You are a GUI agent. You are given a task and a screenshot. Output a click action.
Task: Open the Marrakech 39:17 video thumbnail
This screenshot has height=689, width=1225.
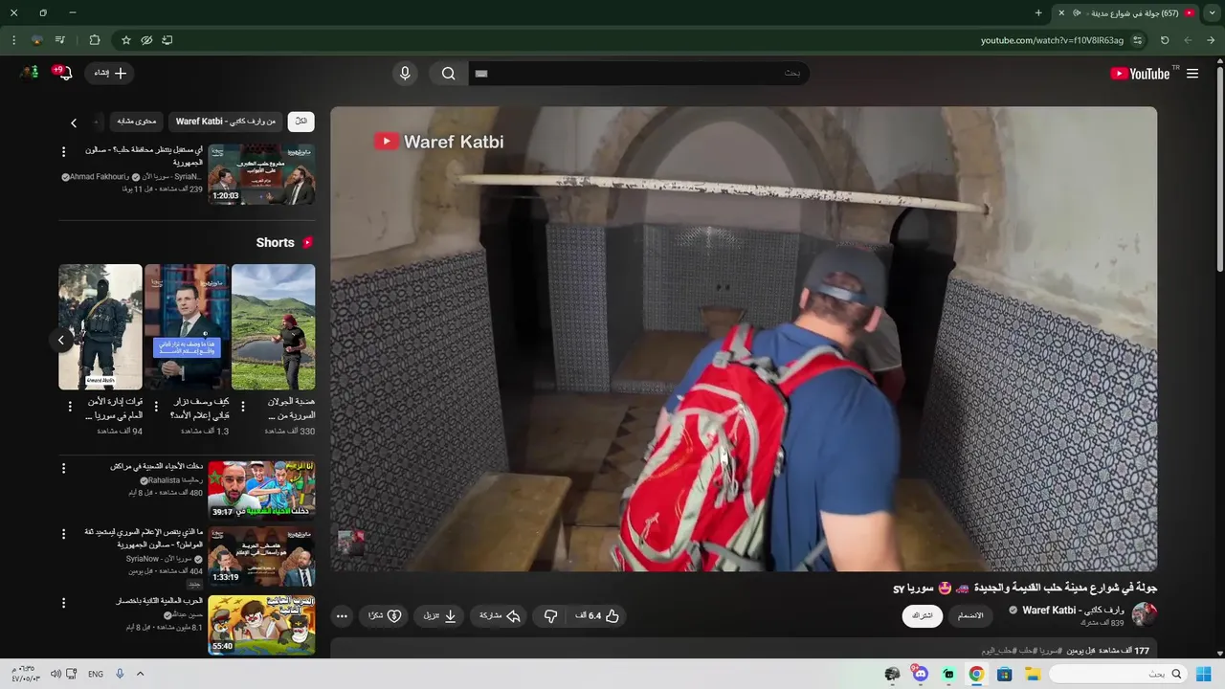click(x=261, y=490)
